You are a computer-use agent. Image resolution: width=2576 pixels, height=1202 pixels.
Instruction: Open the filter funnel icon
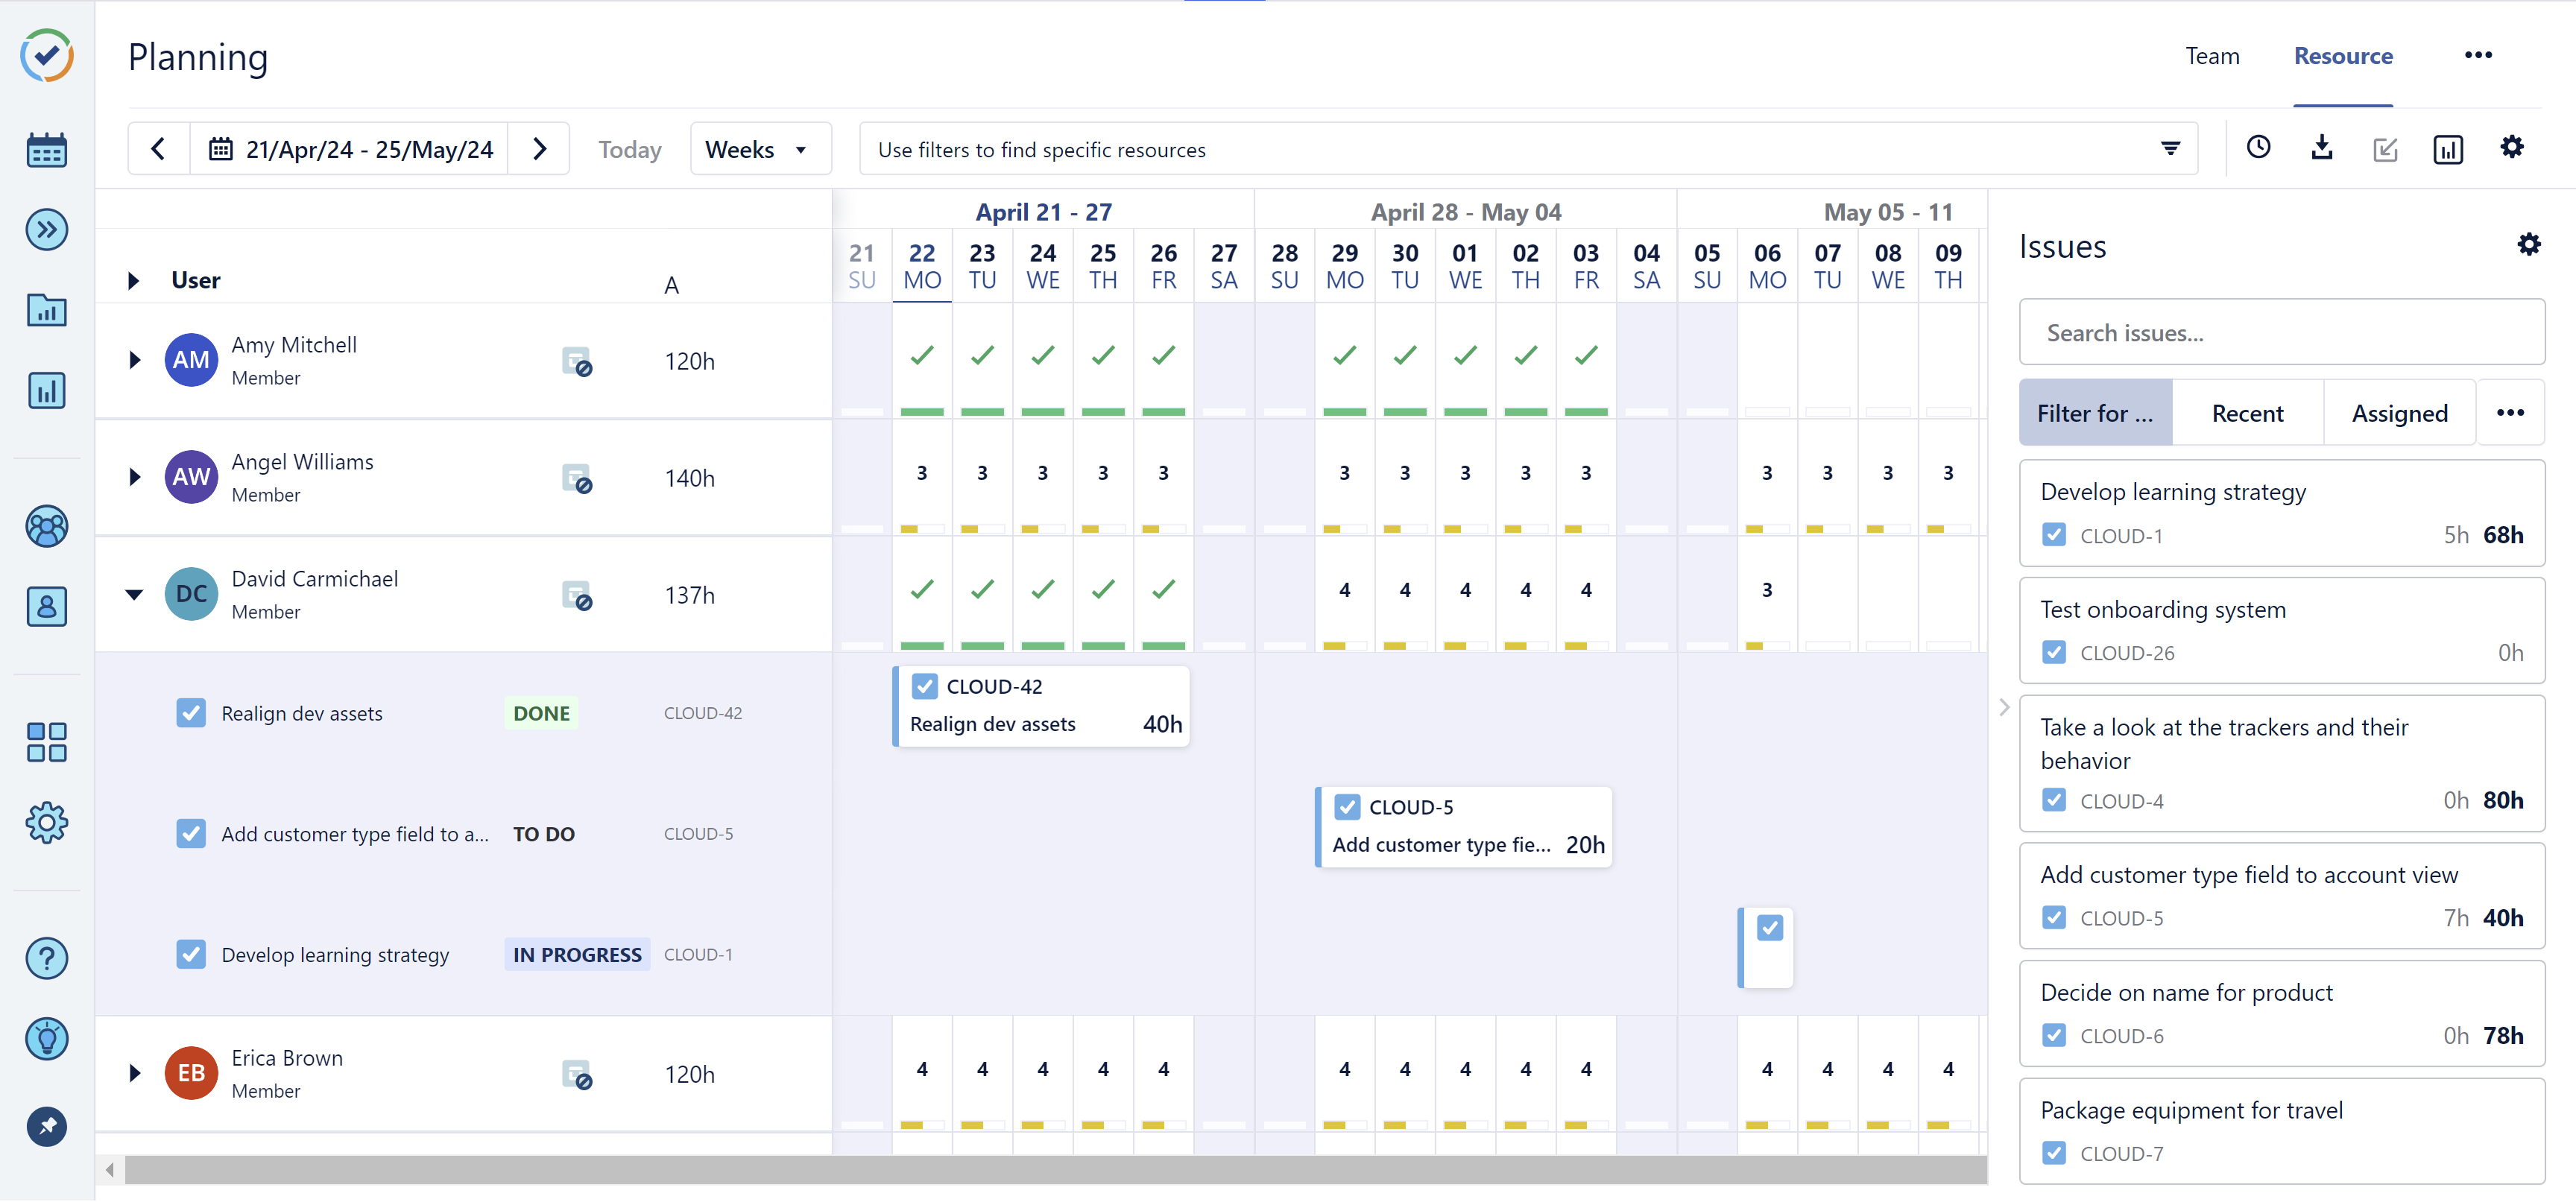tap(2170, 149)
